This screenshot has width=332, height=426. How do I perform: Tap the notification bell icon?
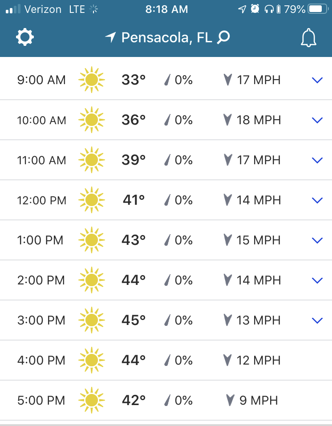(x=308, y=38)
